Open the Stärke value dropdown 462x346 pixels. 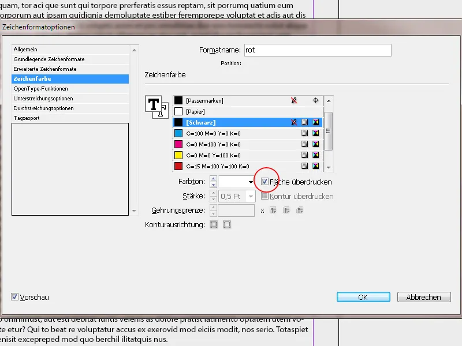click(250, 196)
